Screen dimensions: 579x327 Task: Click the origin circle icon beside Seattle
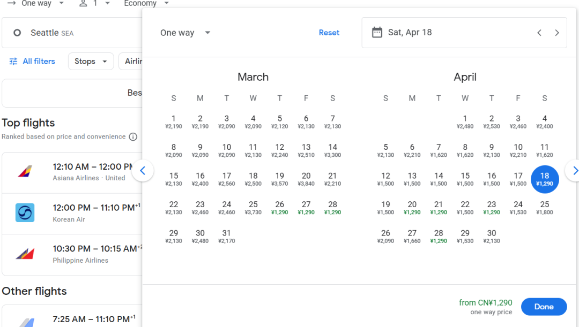pos(17,33)
